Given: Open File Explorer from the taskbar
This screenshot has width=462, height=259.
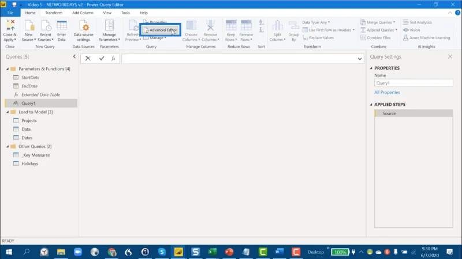Looking at the screenshot, I should pyautogui.click(x=61, y=252).
